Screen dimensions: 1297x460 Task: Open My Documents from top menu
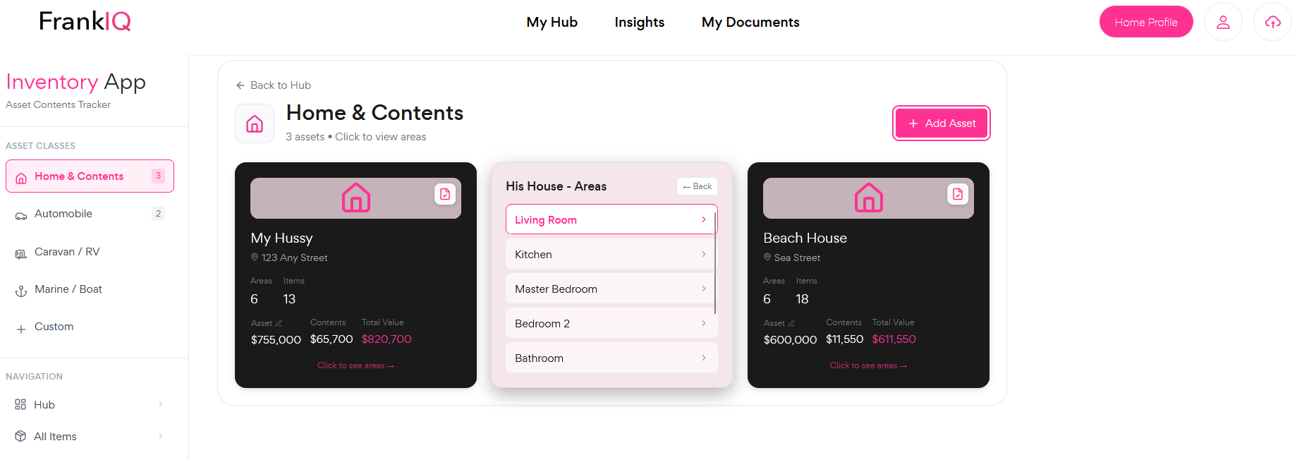750,22
